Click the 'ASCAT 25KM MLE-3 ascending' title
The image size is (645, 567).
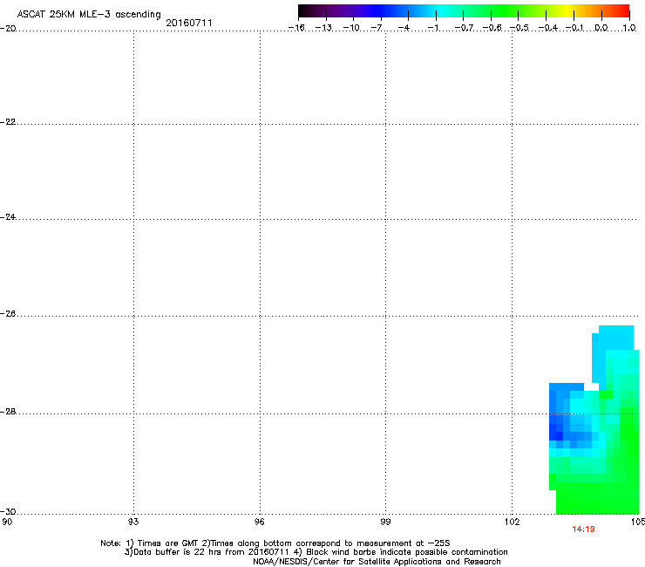click(x=89, y=14)
